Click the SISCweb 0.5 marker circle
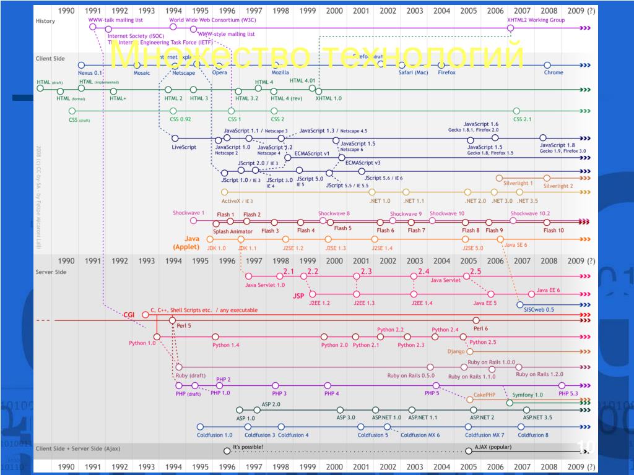 pos(520,304)
